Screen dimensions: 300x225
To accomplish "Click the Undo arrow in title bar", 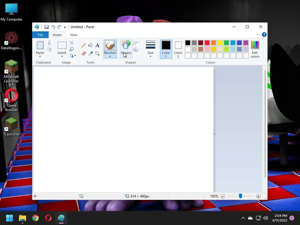I will pos(53,27).
